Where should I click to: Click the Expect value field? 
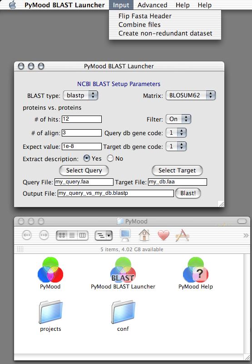(82, 147)
